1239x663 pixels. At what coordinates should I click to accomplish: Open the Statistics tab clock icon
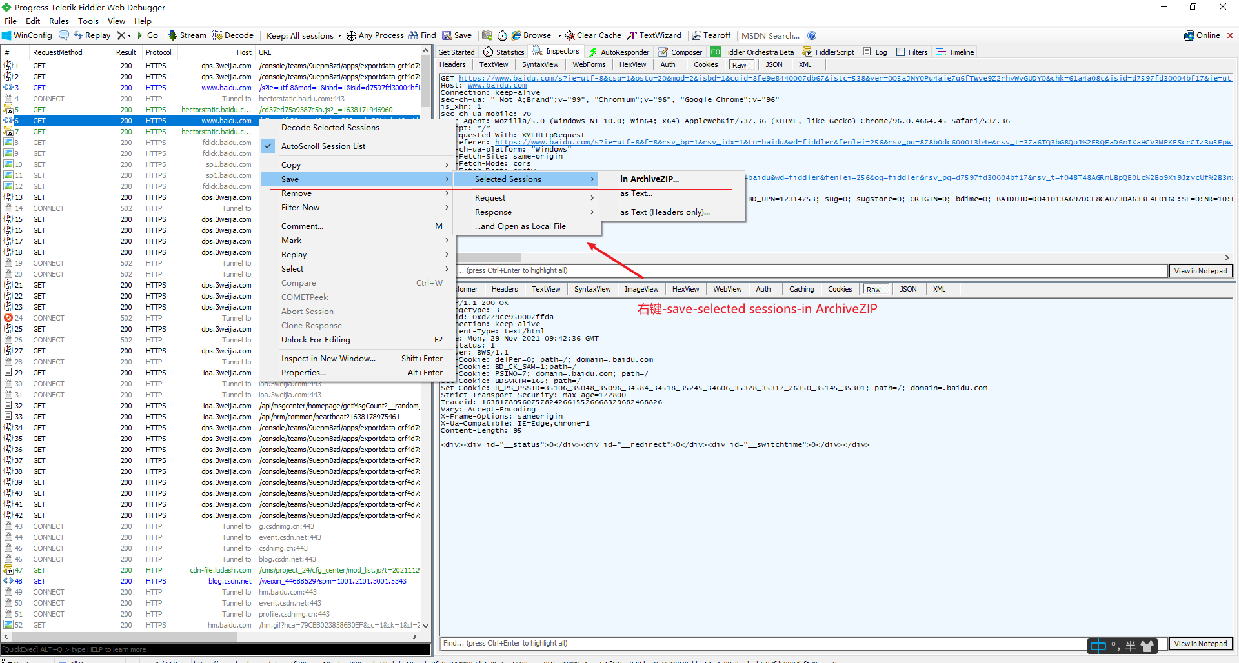[489, 52]
